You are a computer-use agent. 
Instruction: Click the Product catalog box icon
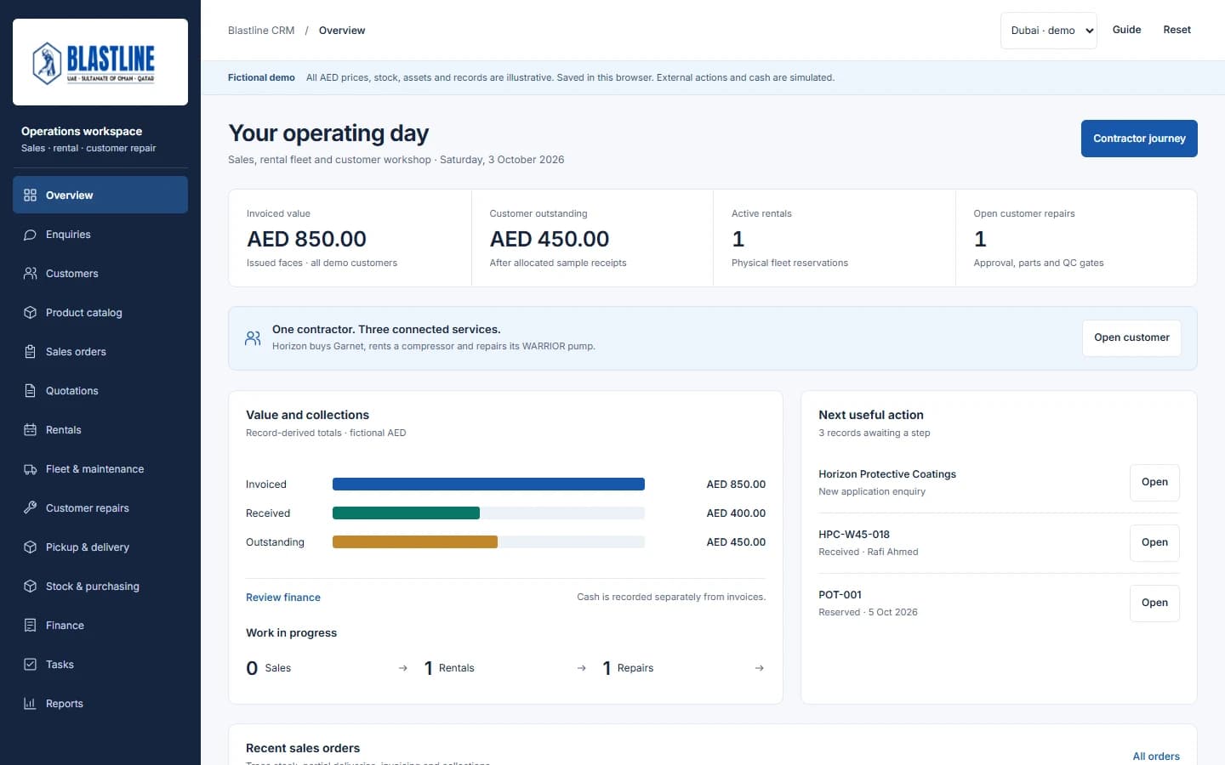30,313
